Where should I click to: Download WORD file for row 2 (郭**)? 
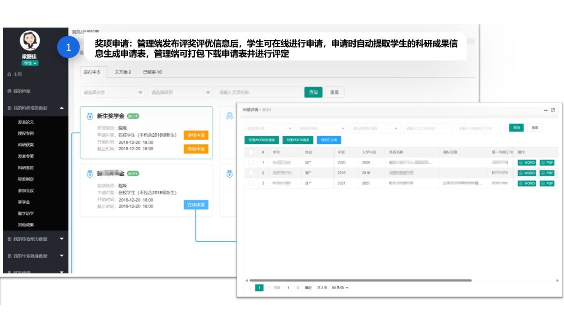pyautogui.click(x=527, y=173)
